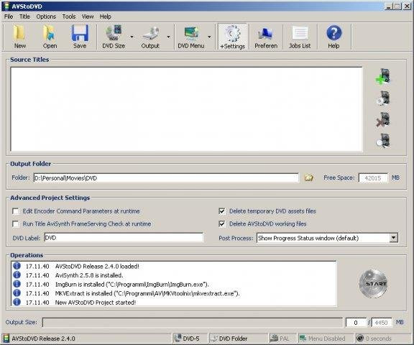Expand the DVD Menu dropdown arrow
Viewport: 414px width, 345px height.
[x=209, y=37]
